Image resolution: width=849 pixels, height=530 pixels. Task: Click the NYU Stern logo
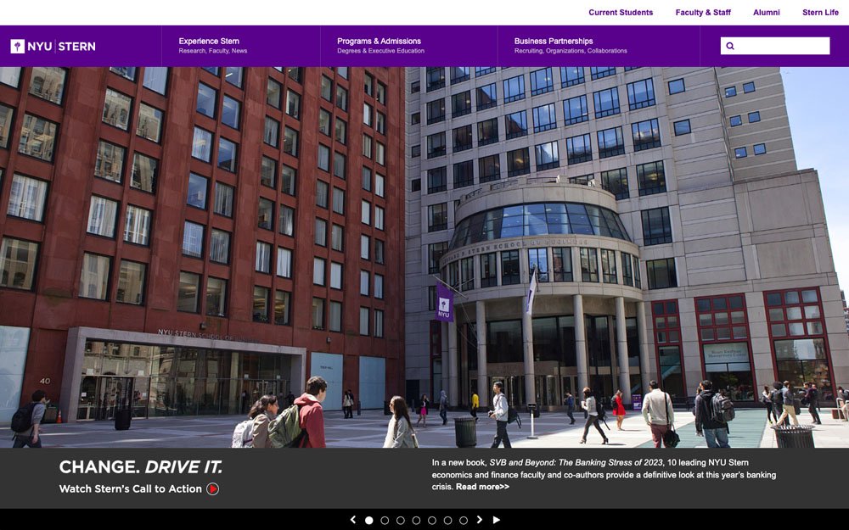point(53,47)
